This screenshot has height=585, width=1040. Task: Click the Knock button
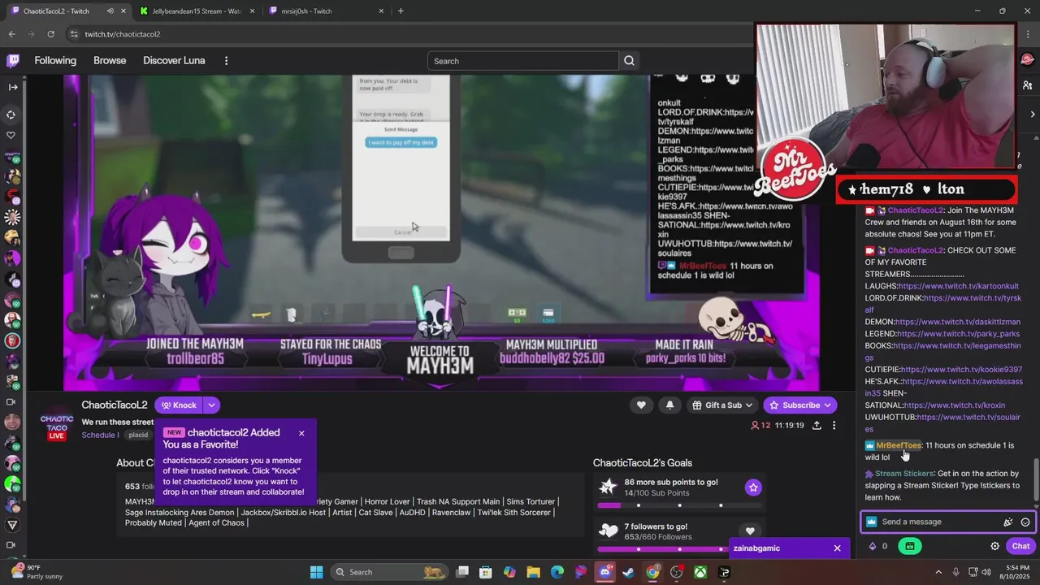pos(179,405)
